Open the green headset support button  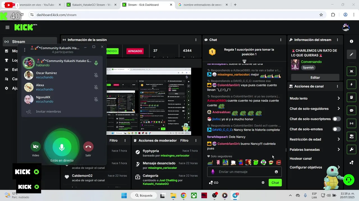click(349, 180)
